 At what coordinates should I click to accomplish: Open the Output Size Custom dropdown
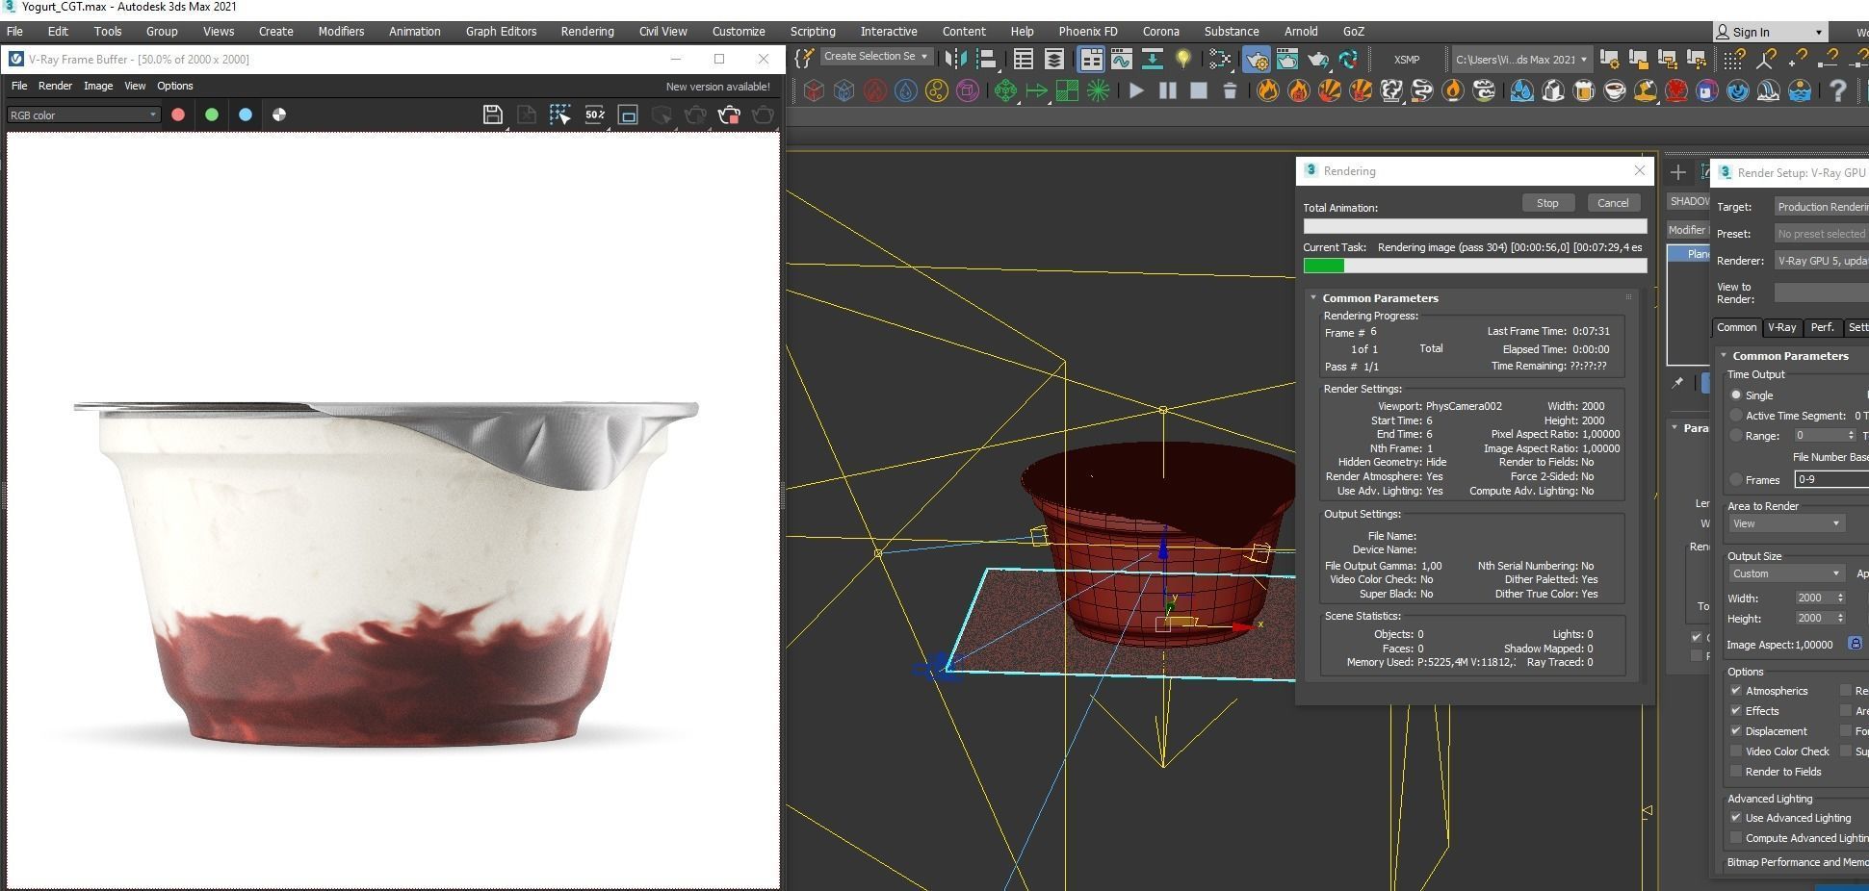(x=1786, y=573)
